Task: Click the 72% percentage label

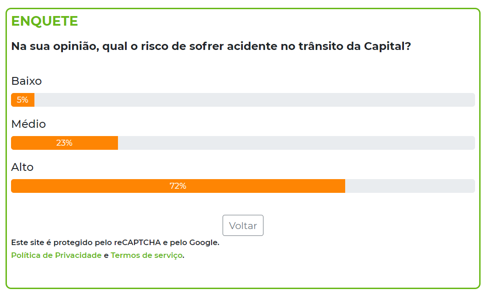Action: tap(178, 186)
